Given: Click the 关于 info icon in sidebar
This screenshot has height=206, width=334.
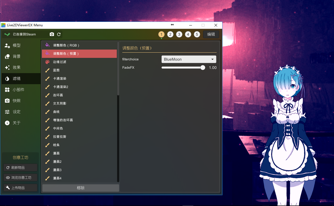Looking at the screenshot, I should tap(7, 123).
